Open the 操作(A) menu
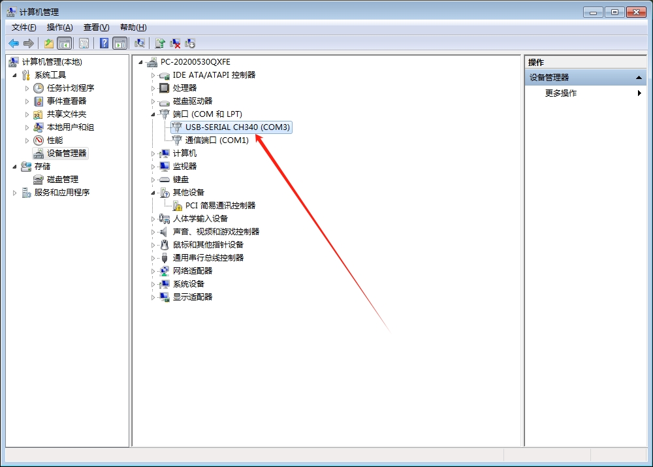Screen dimensions: 653x467 tap(60, 27)
